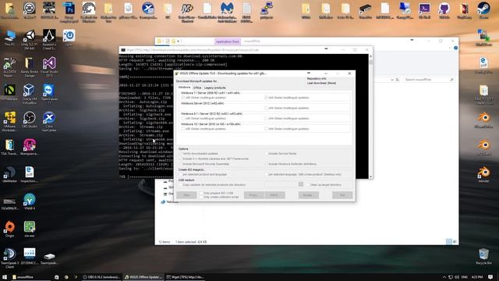Switch to OBS in the taskbar
Screen dimensions: 499x281
tap(101, 277)
